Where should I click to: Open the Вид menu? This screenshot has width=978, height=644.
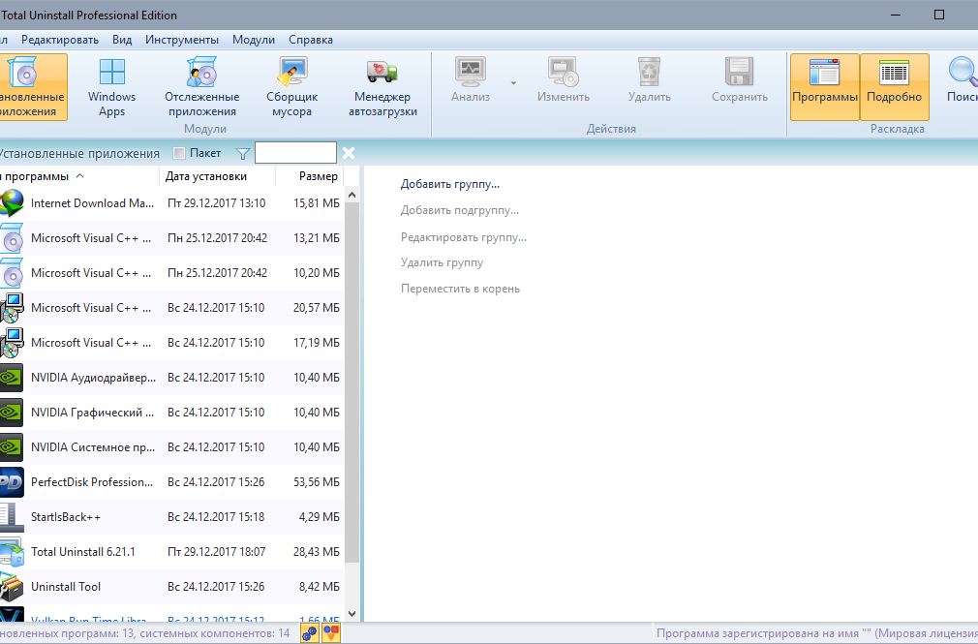click(x=122, y=40)
